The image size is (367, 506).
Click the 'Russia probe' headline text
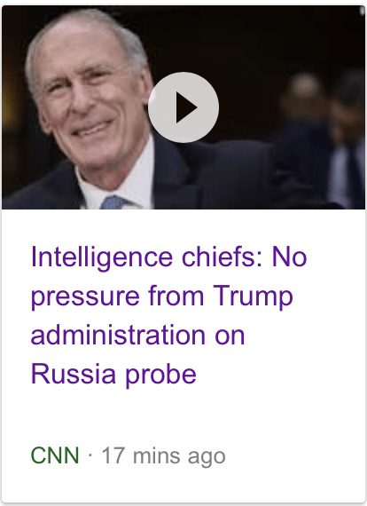113,375
